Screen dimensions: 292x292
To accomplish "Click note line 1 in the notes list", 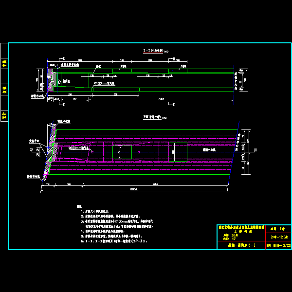I will pyautogui.click(x=95, y=211).
